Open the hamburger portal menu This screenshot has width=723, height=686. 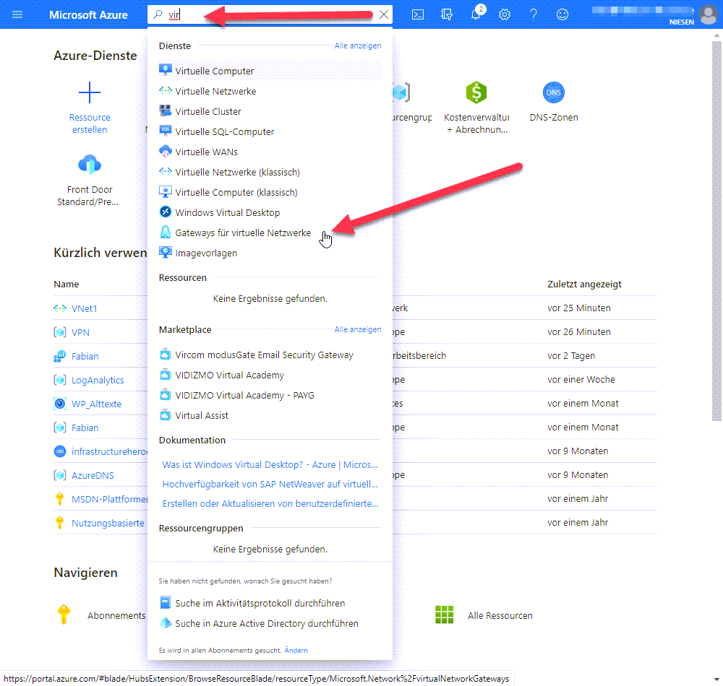(x=17, y=14)
